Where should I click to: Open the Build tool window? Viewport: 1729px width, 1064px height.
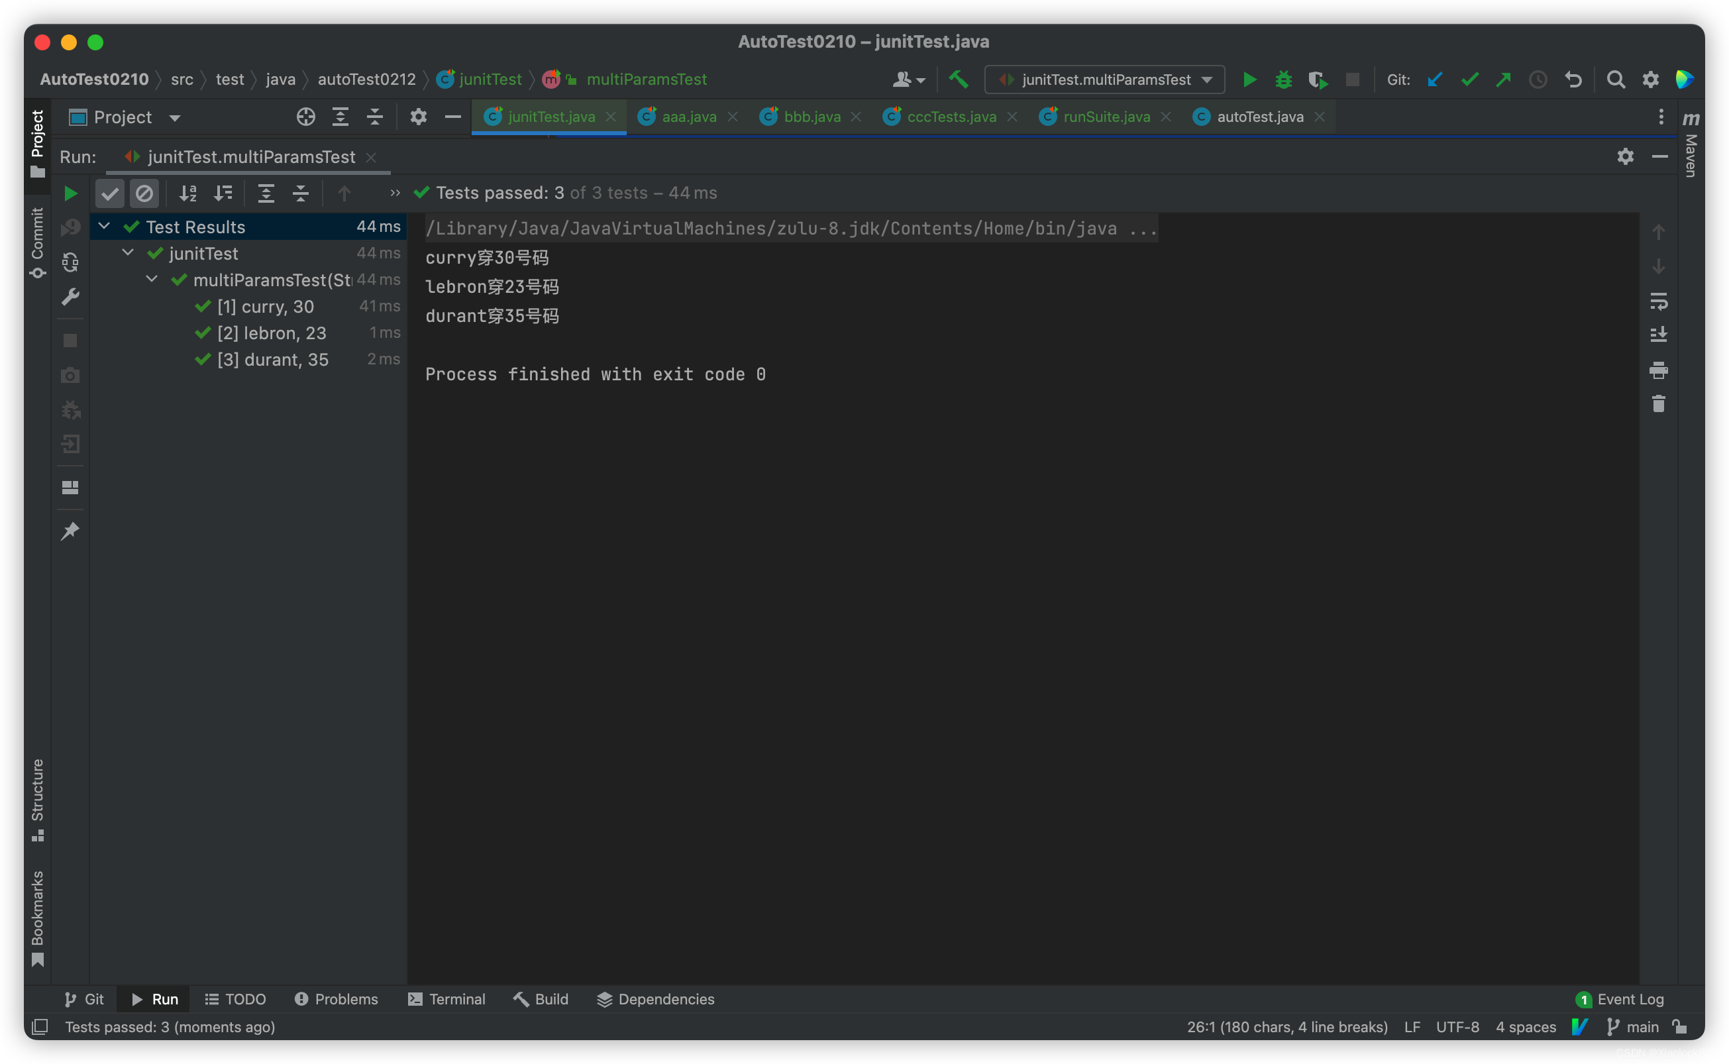tap(540, 999)
